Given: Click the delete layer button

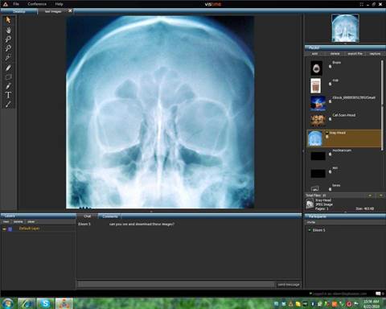Looking at the screenshot, I should (18, 222).
